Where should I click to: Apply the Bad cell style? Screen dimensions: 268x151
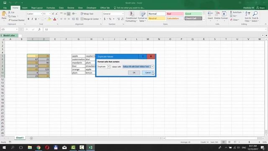coord(175,14)
